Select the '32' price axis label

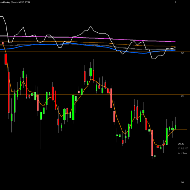tap(182, 53)
